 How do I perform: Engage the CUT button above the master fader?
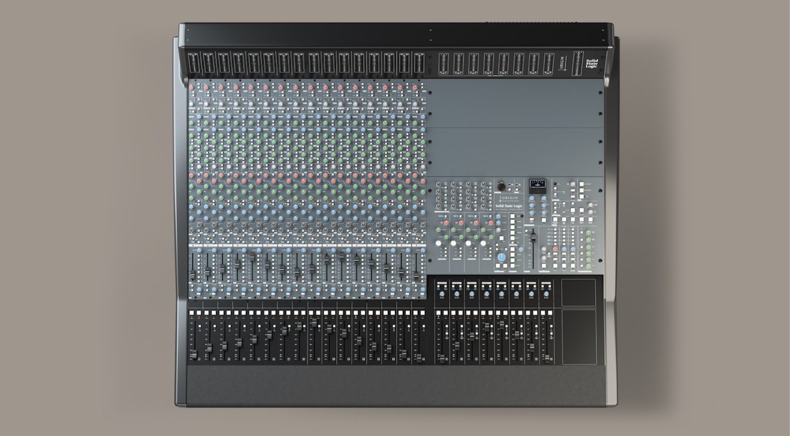pos(527,230)
